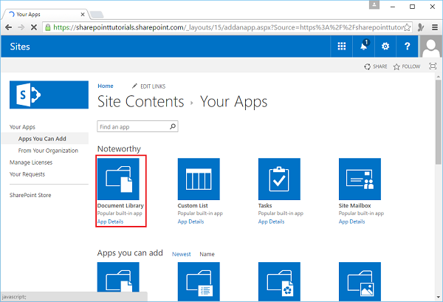Viewport: 443px width, 302px height.
Task: Click the user profile picture
Action: 430,47
